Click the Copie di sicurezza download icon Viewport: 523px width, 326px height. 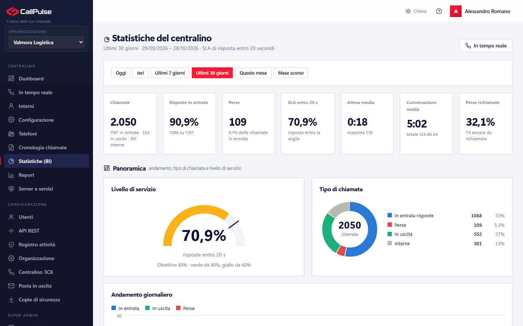coord(11,300)
